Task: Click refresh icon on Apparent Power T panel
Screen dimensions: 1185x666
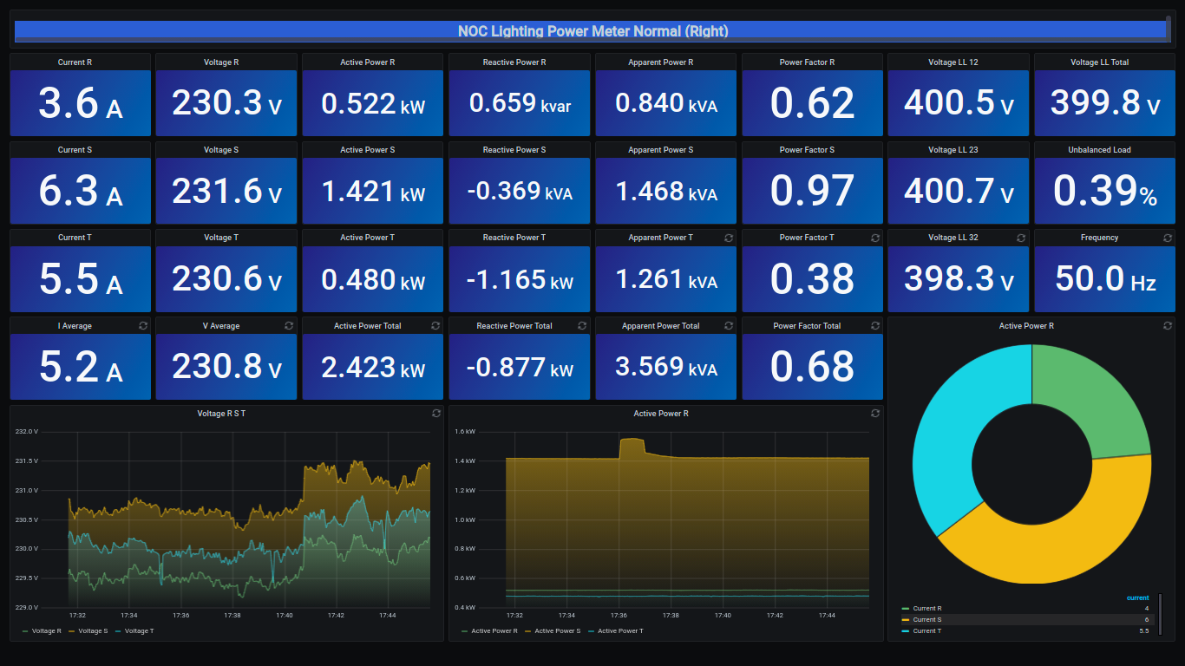Action: pyautogui.click(x=729, y=238)
